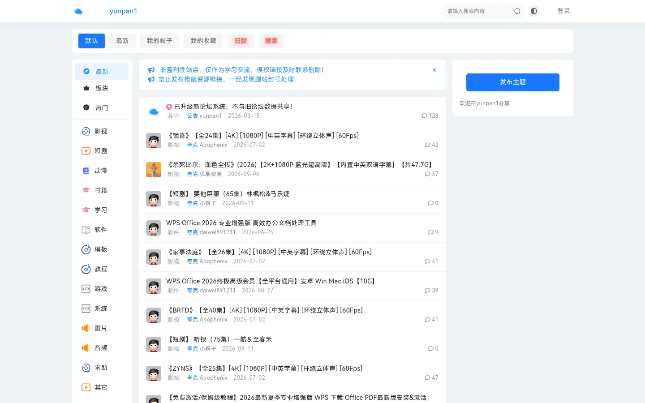Toggle dark mode theme switch
This screenshot has height=403, width=645.
click(533, 11)
